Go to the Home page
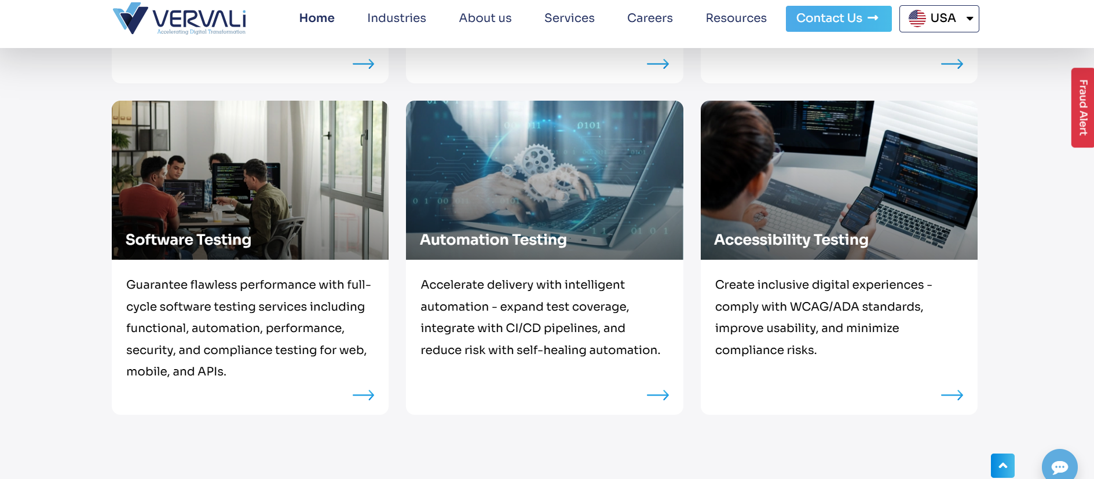Image resolution: width=1094 pixels, height=479 pixels. pyautogui.click(x=317, y=18)
